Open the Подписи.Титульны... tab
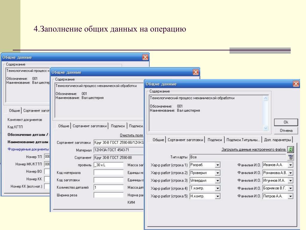Image resolution: width=306 pixels, height=230 pixels. pos(243,140)
